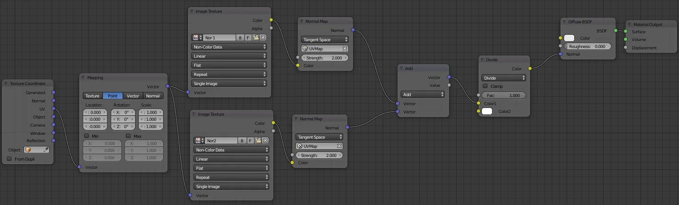Select Texture mapping type
The image size is (679, 205).
pos(93,96)
